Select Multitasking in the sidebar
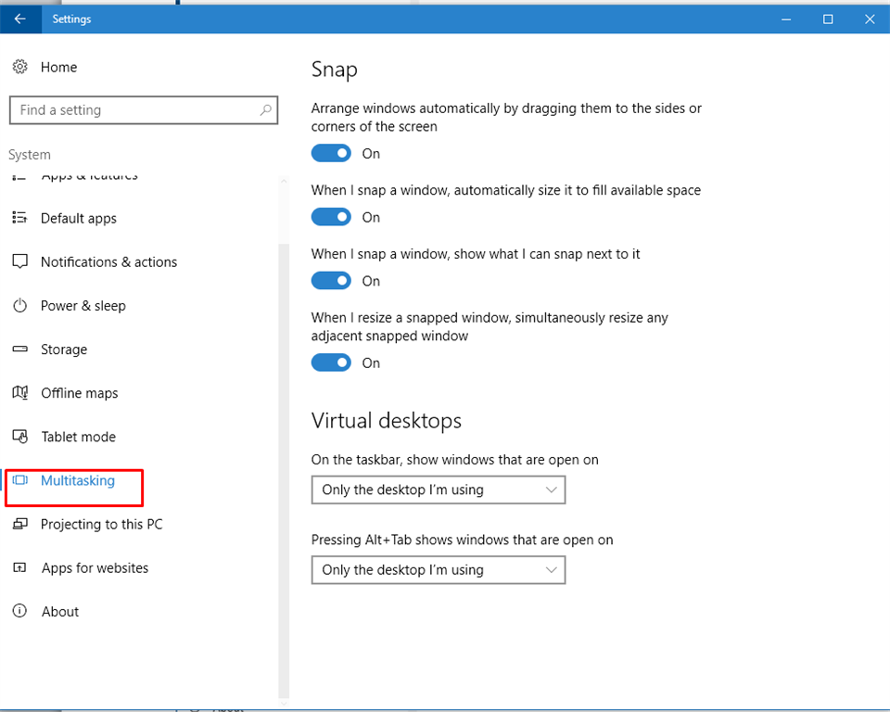The height and width of the screenshot is (712, 890). [78, 480]
